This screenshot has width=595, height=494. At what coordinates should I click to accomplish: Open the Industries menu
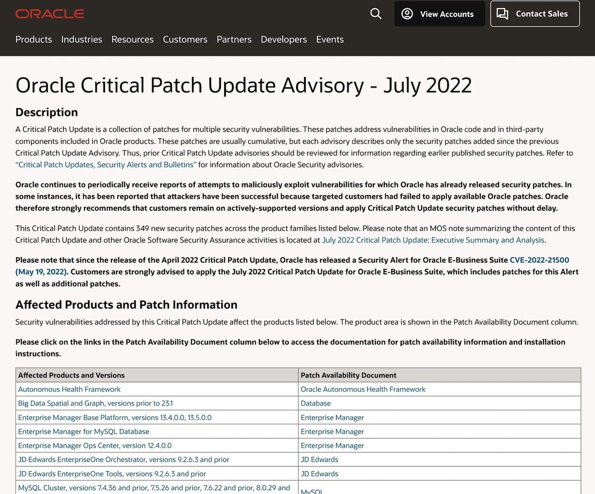click(x=82, y=40)
